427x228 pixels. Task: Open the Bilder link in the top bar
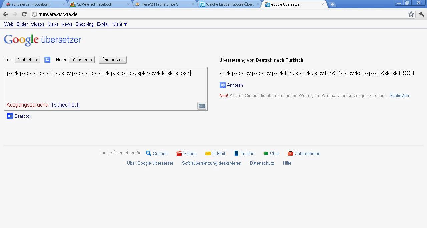[22, 24]
